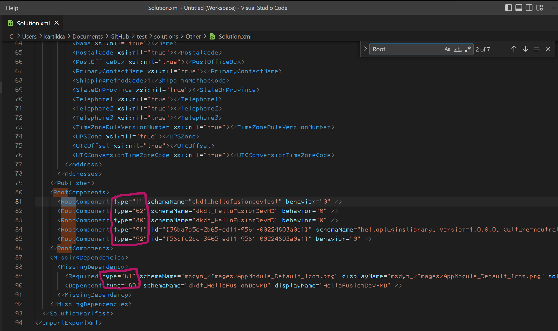This screenshot has width=558, height=331.
Task: Click Other breadcrumb segment
Action: pos(193,36)
